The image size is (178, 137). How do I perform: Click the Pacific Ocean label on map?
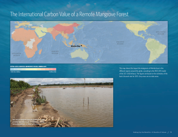(120, 43)
